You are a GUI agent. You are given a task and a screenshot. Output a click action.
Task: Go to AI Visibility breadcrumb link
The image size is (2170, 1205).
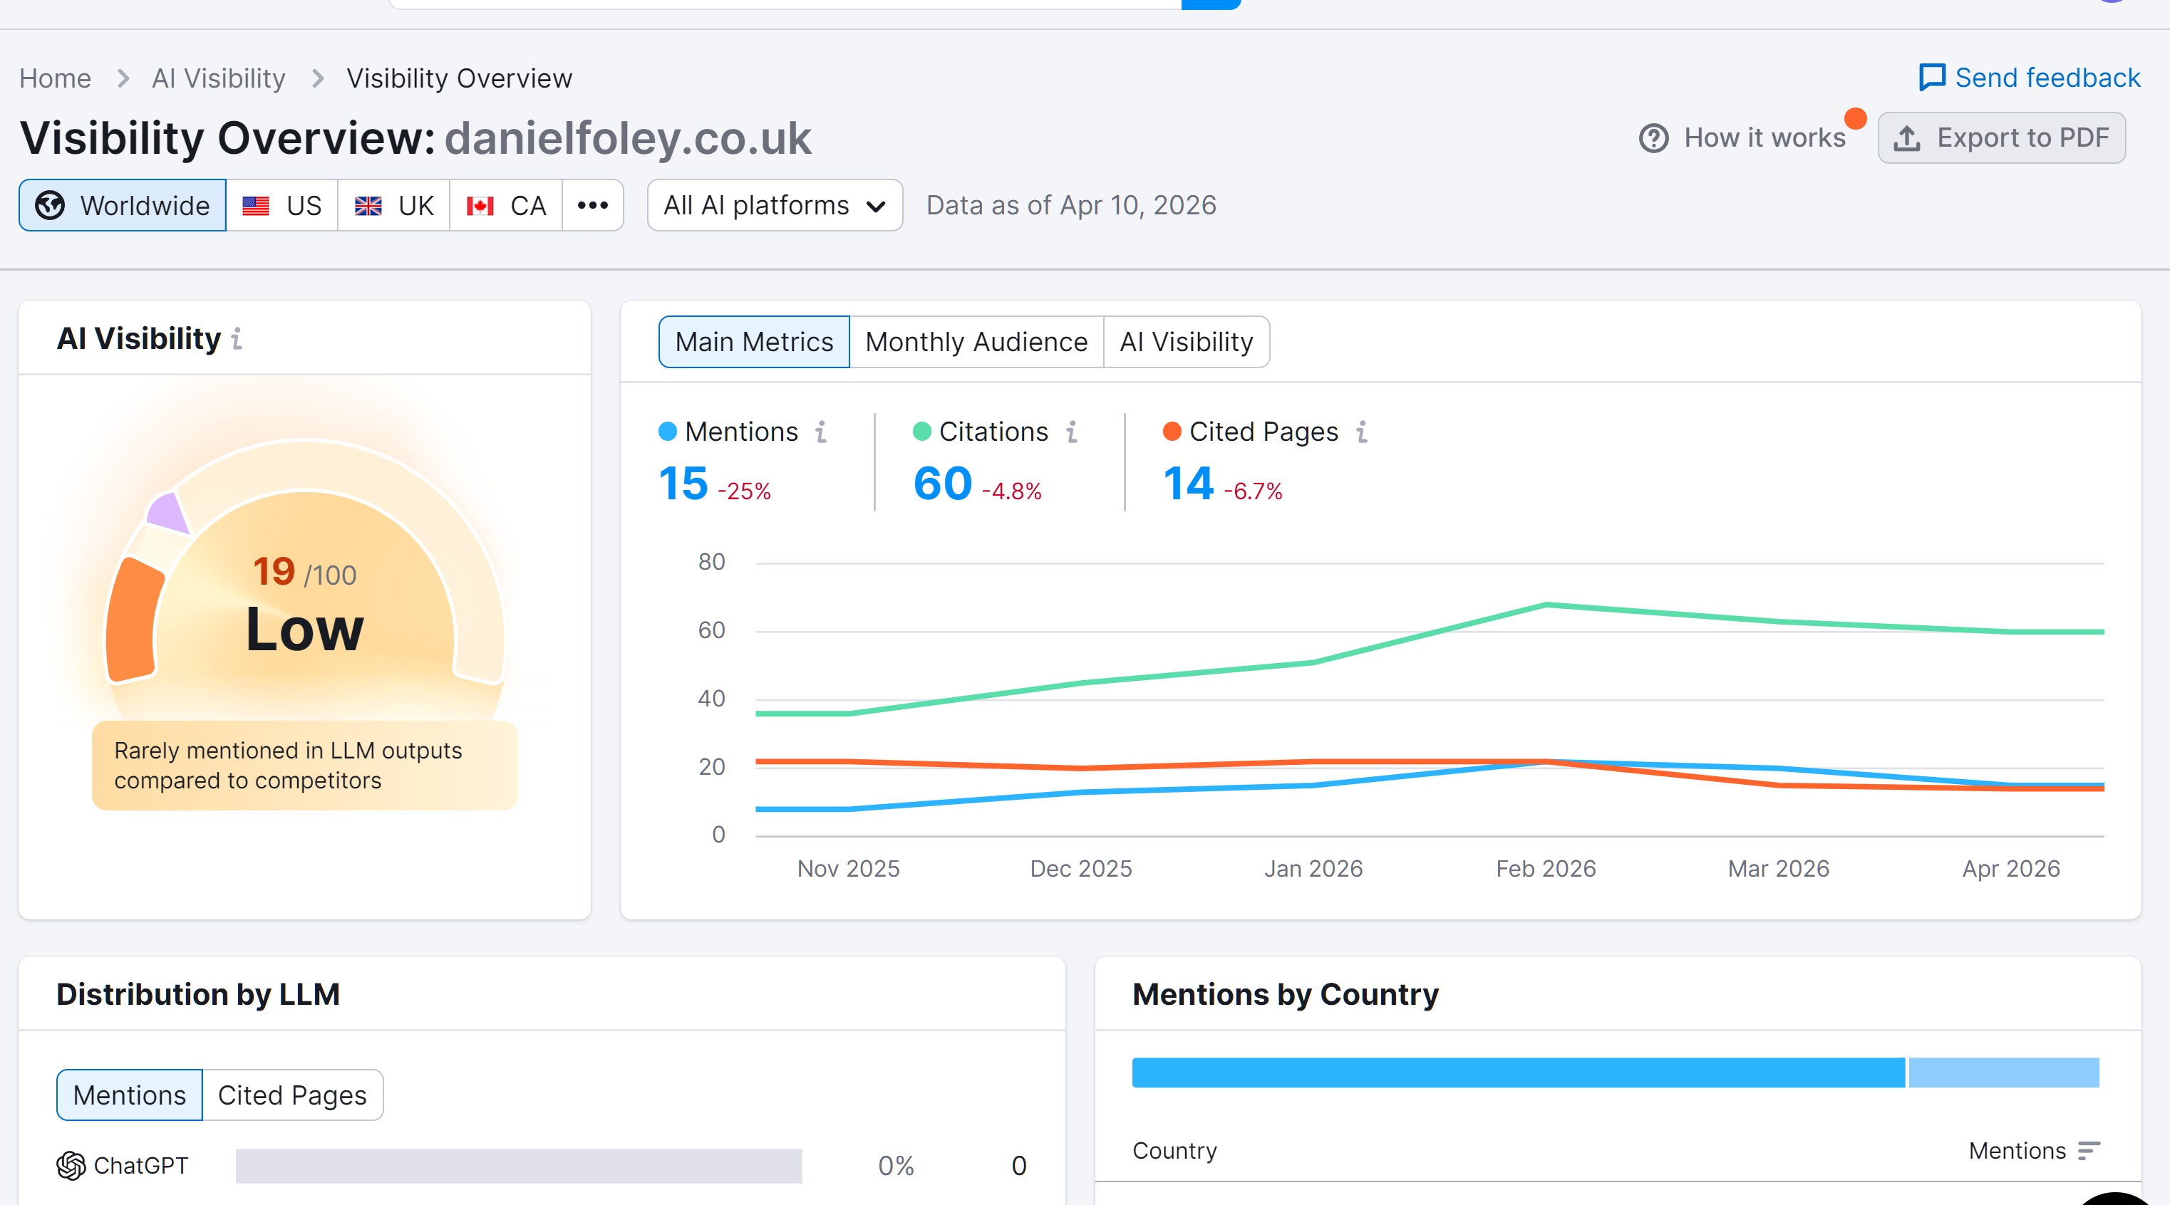click(218, 78)
